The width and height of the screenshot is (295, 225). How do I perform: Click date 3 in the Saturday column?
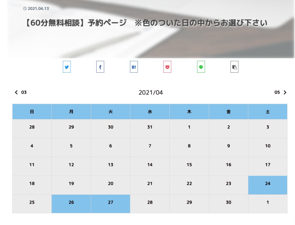click(x=268, y=129)
